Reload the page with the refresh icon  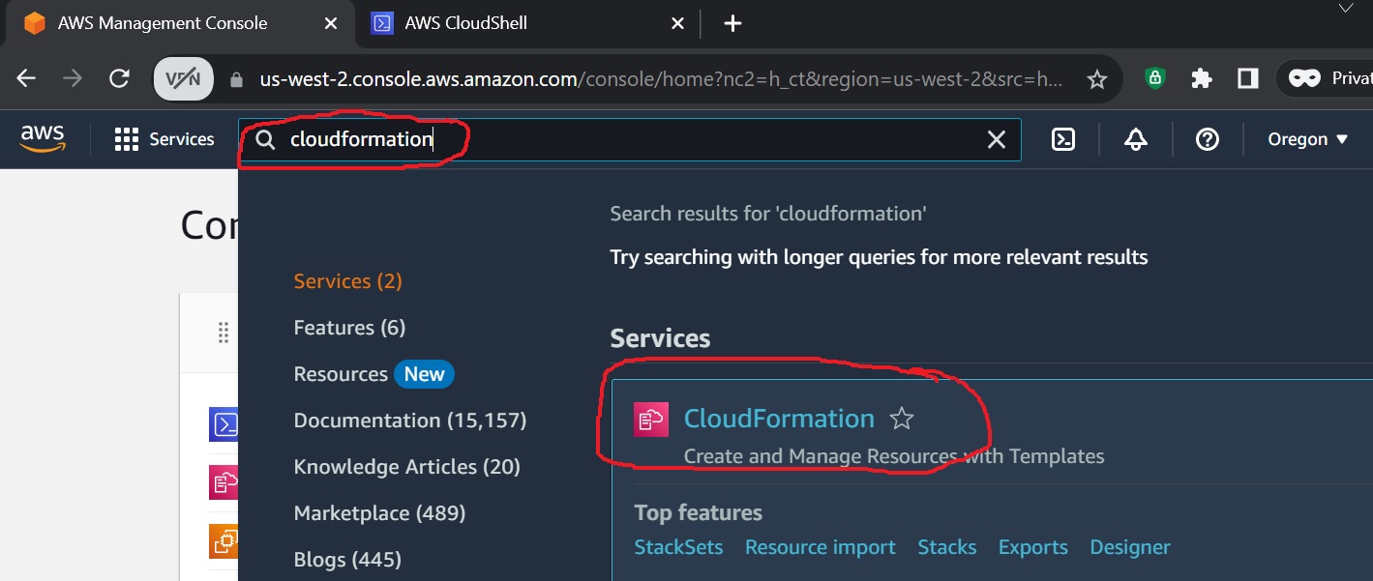119,79
